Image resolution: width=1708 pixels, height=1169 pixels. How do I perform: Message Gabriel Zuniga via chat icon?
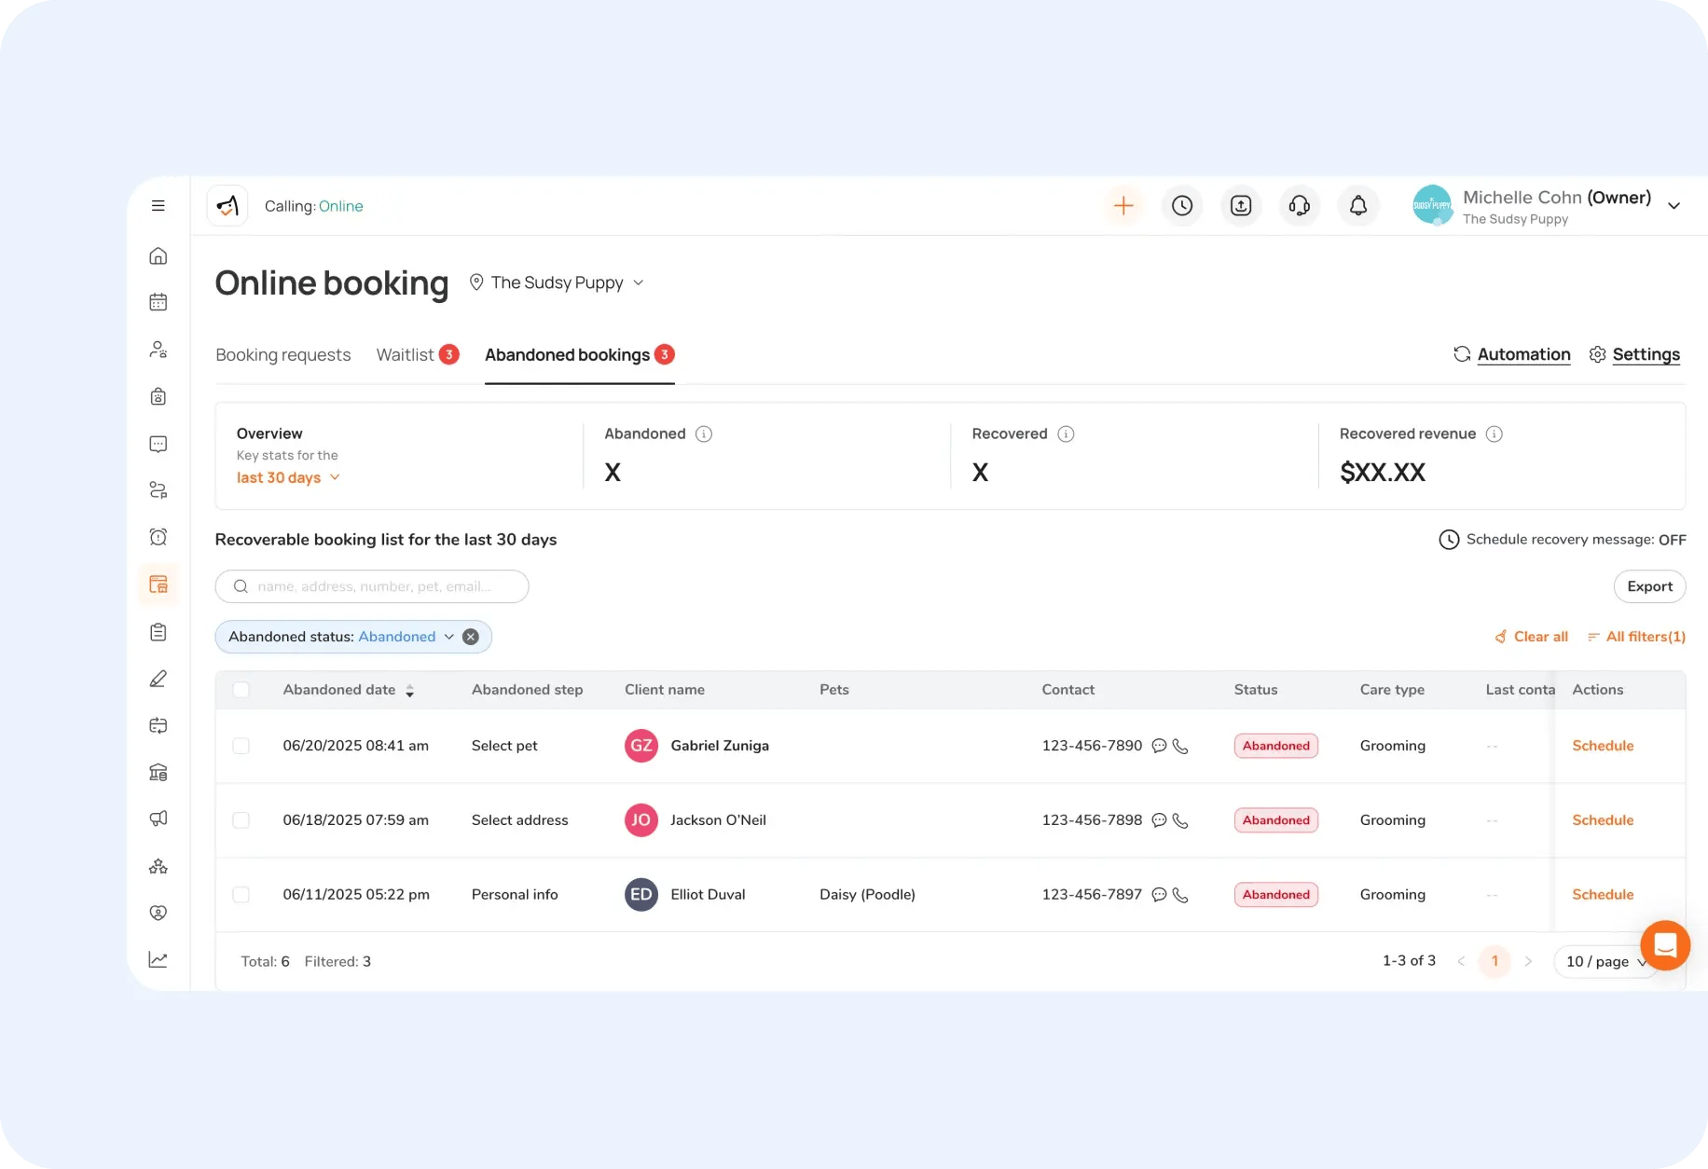coord(1159,746)
